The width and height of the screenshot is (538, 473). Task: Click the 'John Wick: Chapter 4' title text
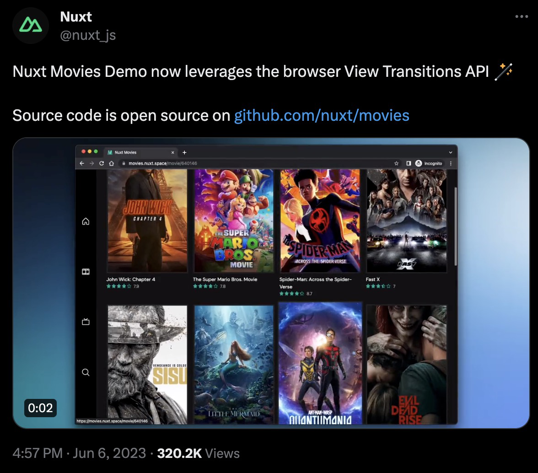131,279
